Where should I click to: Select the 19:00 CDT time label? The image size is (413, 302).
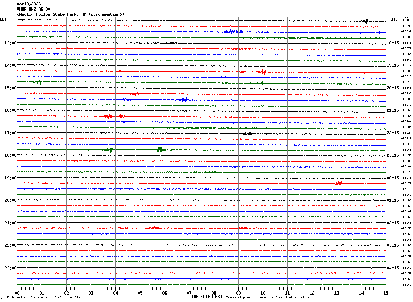click(11, 178)
